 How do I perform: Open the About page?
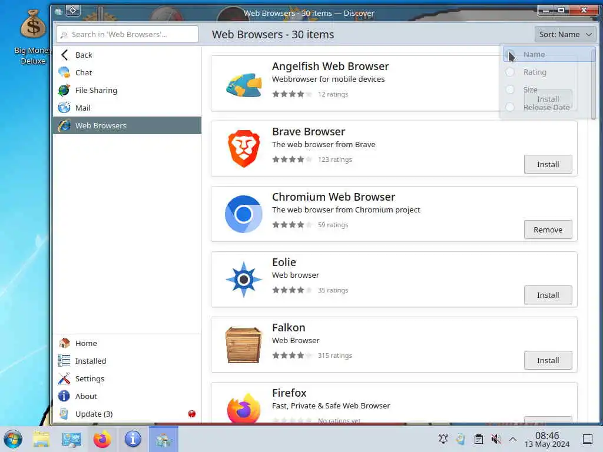click(127, 396)
